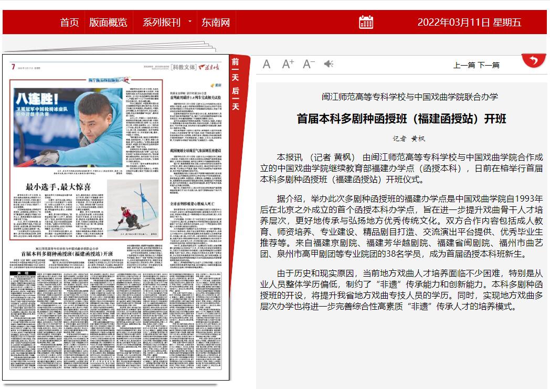
Task: Open the calendar date picker icon
Action: click(366, 22)
